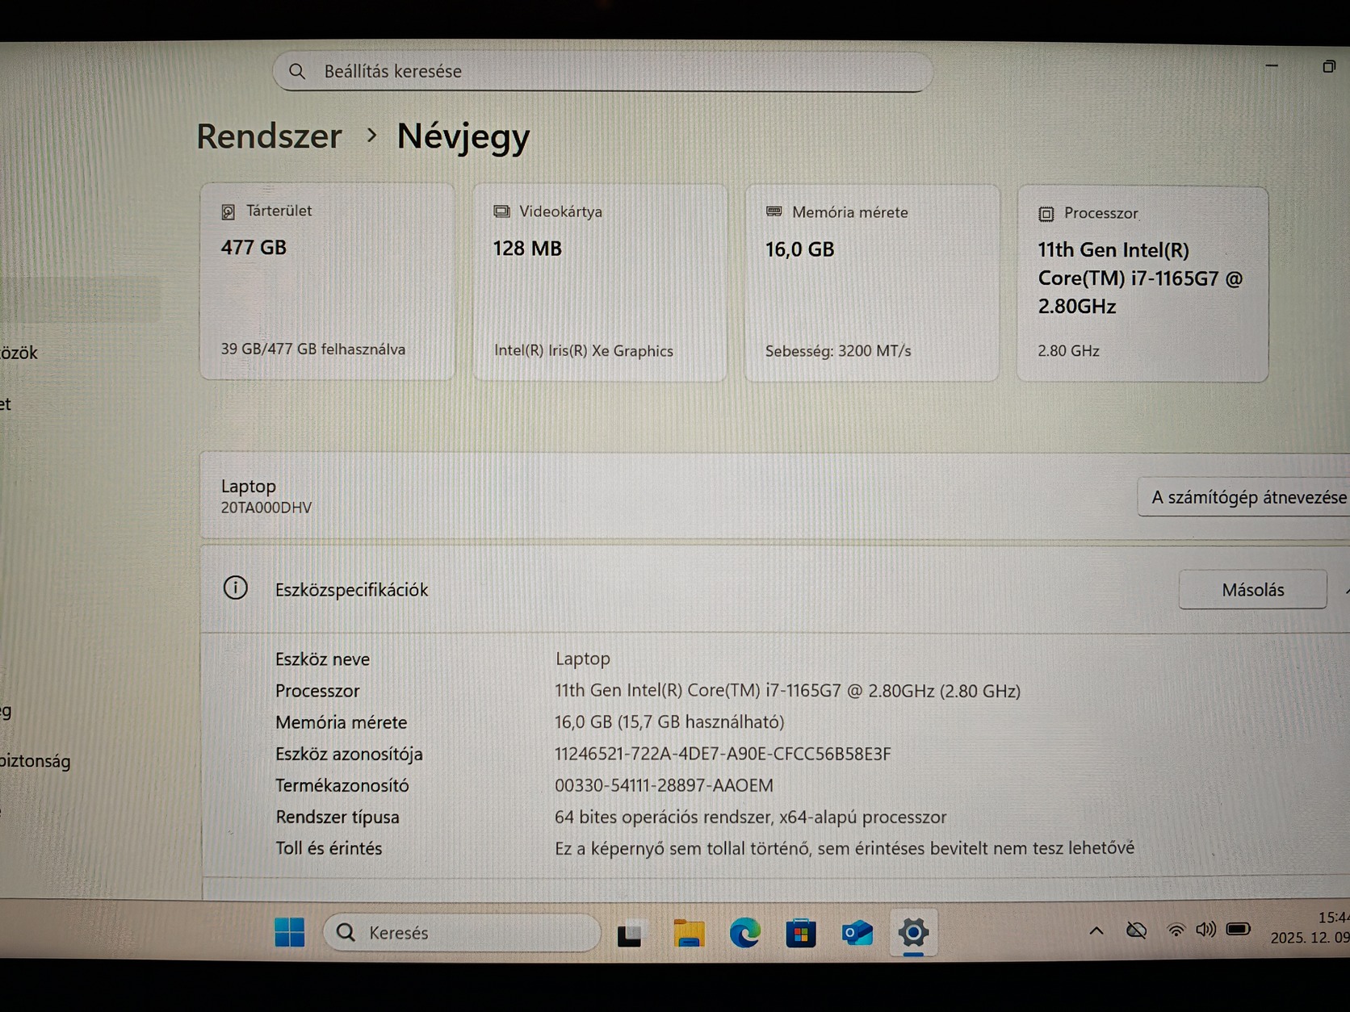This screenshot has width=1350, height=1012.
Task: Open the Windows Start menu
Action: click(x=289, y=932)
